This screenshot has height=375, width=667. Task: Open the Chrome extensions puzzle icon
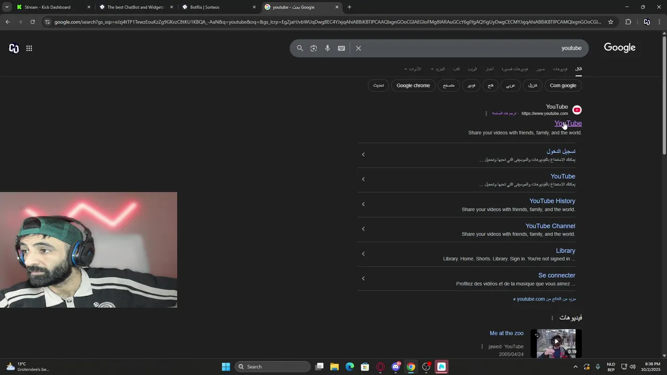click(628, 22)
